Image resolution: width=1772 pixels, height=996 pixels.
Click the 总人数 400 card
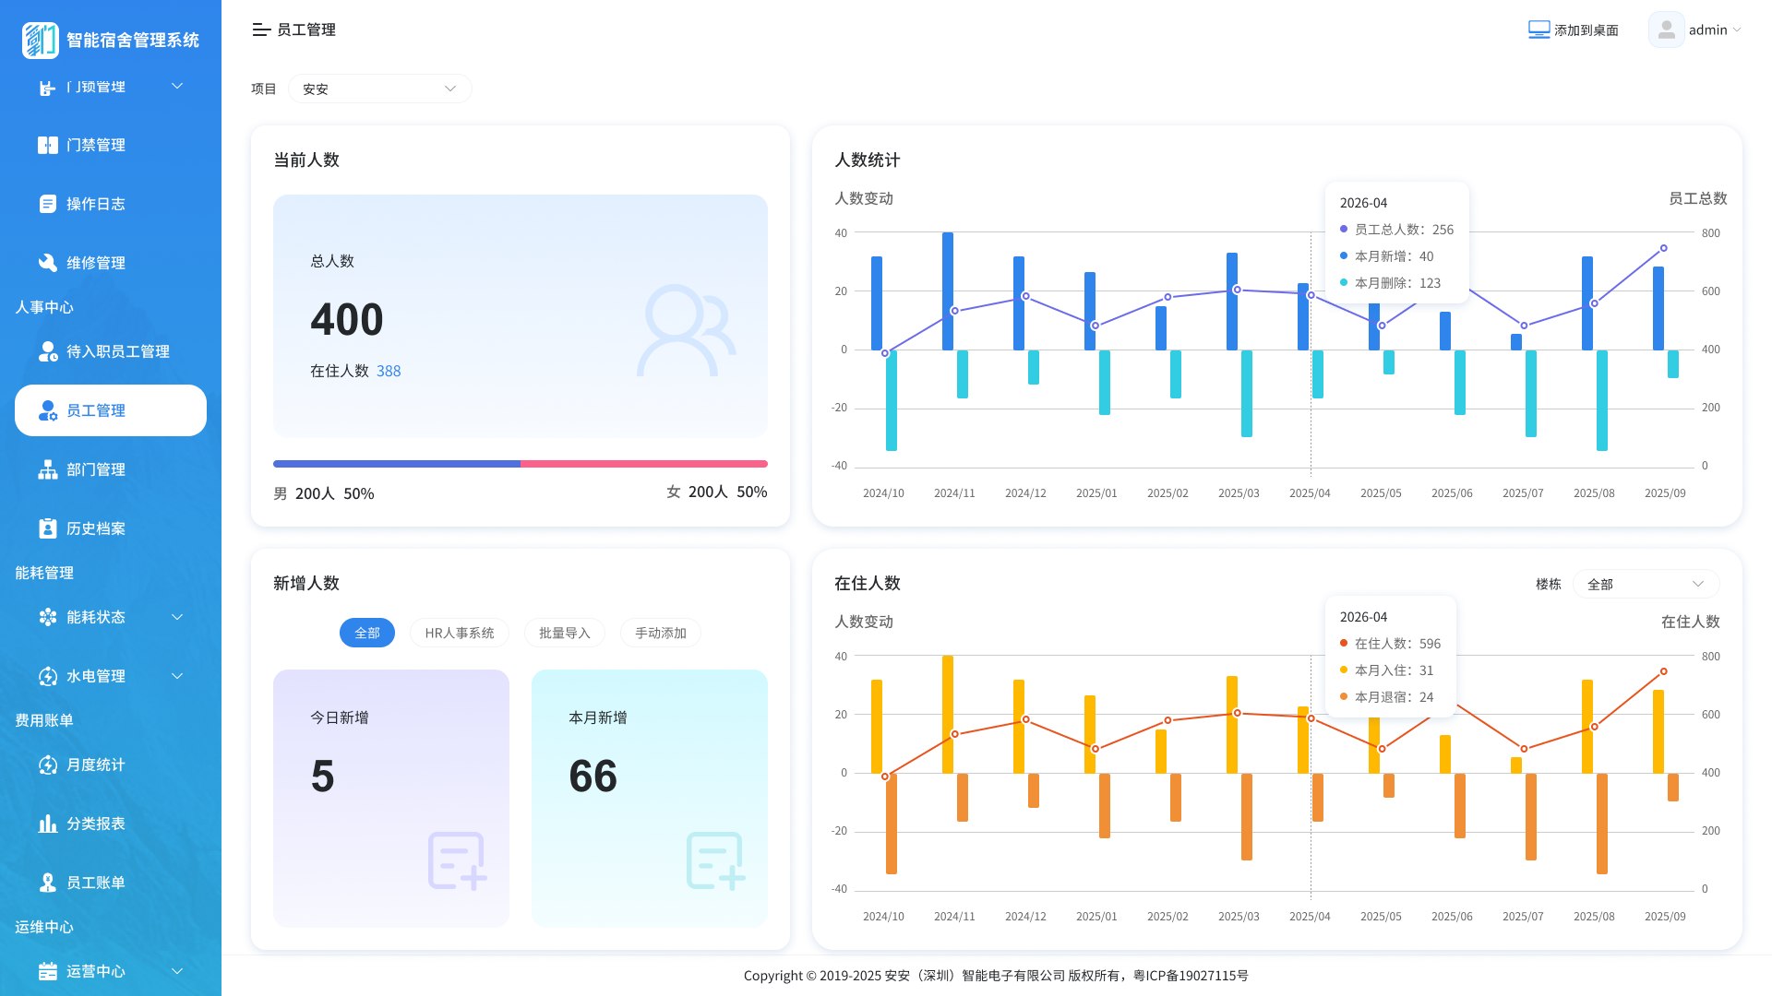pos(521,316)
